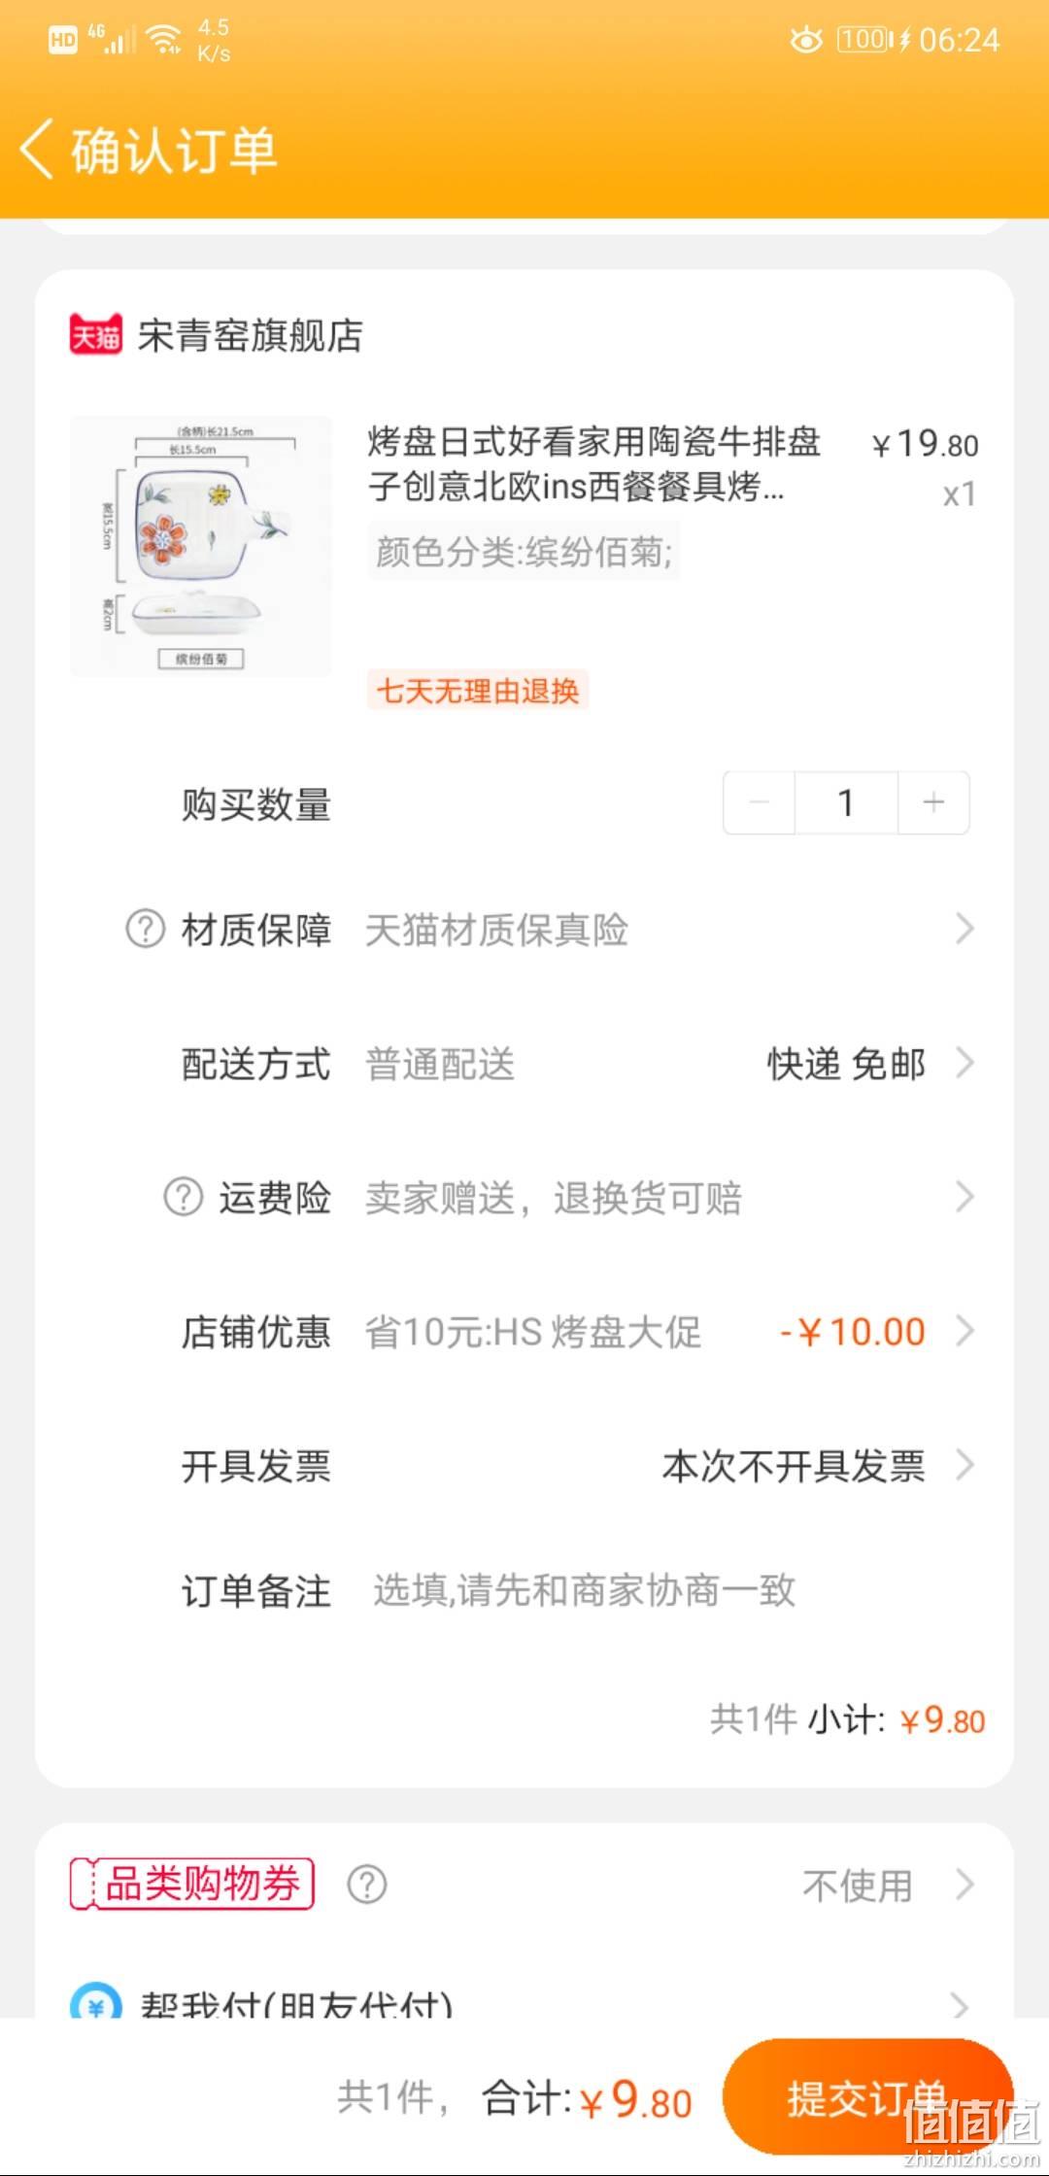
Task: Tap the Tmall 天猫 shop logo
Action: pyautogui.click(x=96, y=335)
